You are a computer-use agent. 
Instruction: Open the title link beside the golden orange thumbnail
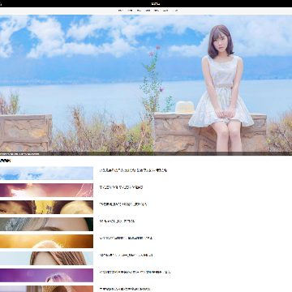click(x=126, y=238)
